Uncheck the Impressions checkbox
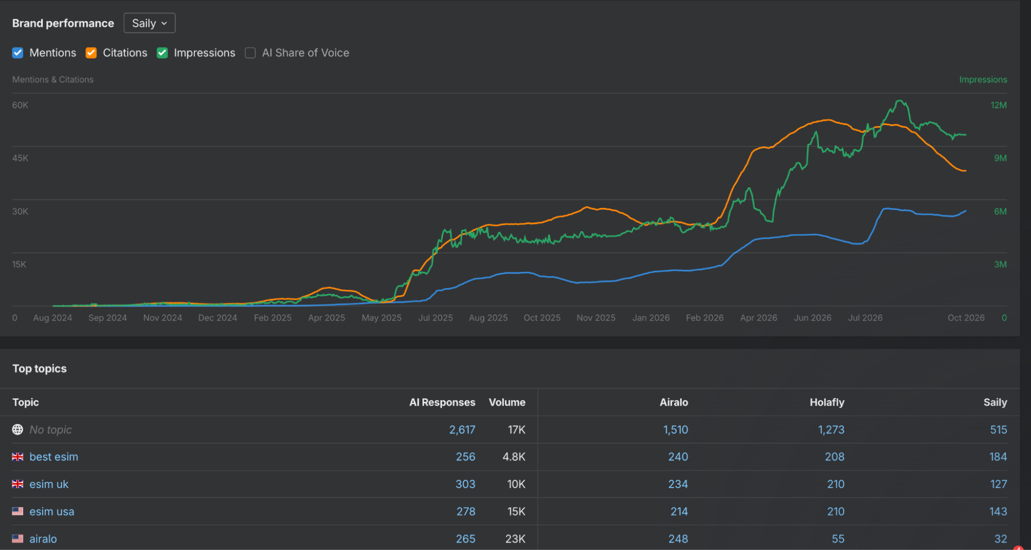This screenshot has height=550, width=1031. pos(162,53)
